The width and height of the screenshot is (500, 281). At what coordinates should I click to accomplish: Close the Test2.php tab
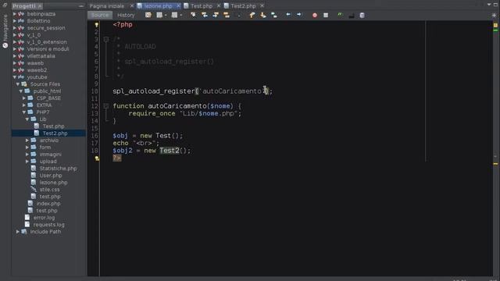(x=262, y=5)
